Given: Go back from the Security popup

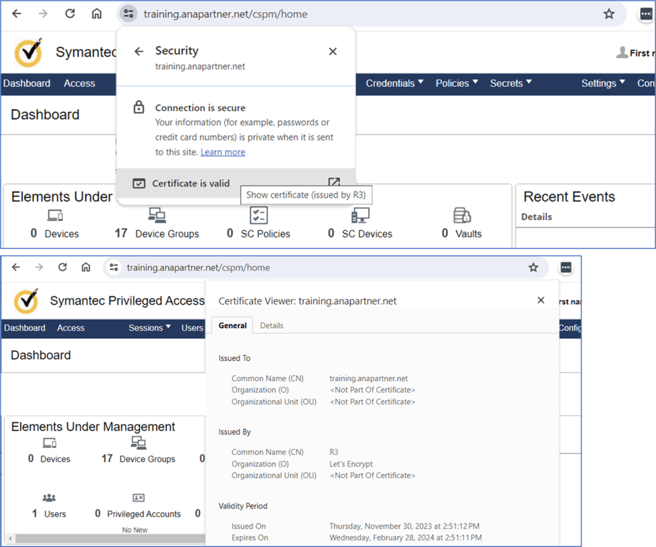Looking at the screenshot, I should pyautogui.click(x=139, y=52).
